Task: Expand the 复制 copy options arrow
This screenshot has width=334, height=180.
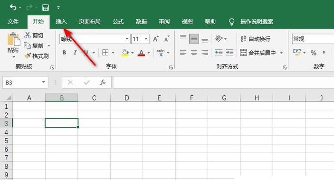Action: pos(49,45)
